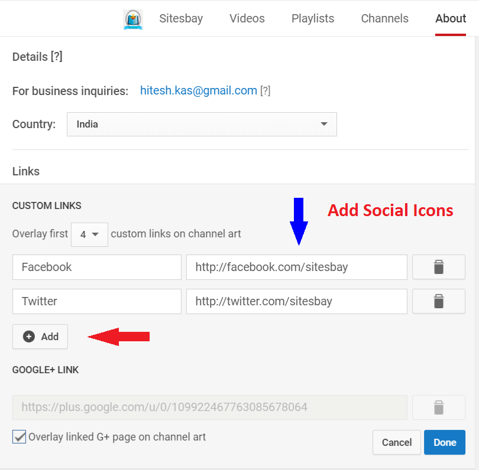The width and height of the screenshot is (479, 470).
Task: Open the Country dropdown showing India
Action: pos(202,124)
